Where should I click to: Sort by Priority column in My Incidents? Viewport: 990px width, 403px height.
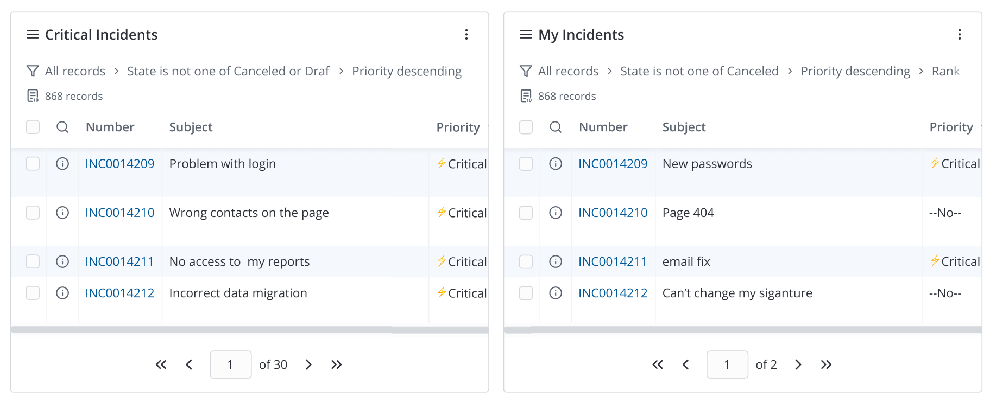click(951, 127)
